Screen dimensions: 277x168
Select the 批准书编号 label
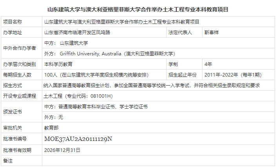pos(15,139)
